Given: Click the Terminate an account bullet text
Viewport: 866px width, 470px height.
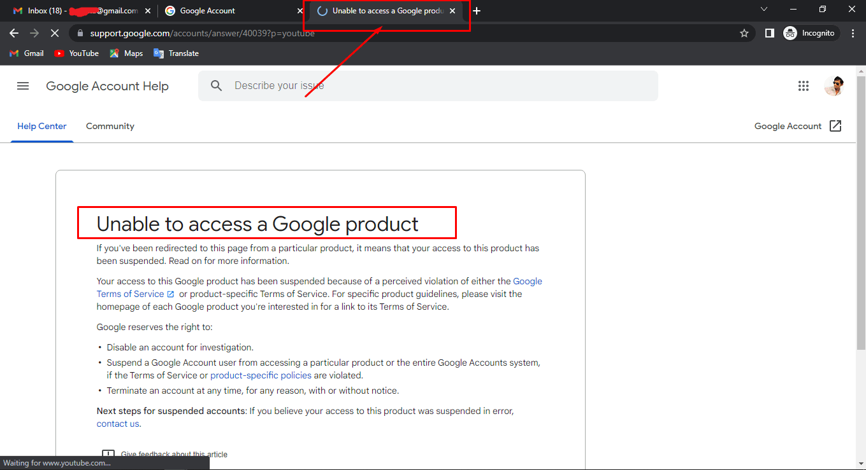Looking at the screenshot, I should 253,391.
